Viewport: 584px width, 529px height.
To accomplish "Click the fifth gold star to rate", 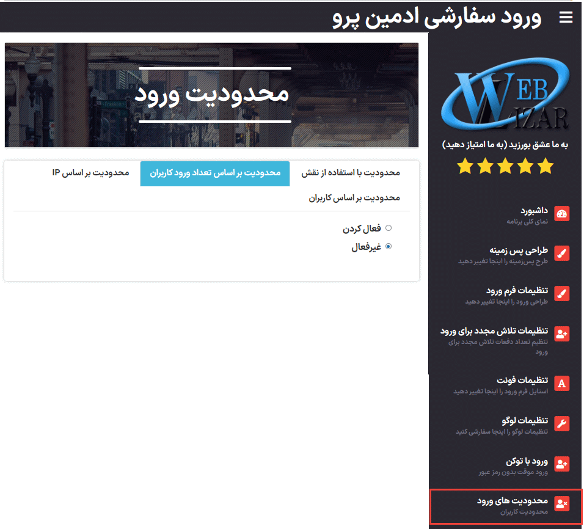I will tap(544, 166).
